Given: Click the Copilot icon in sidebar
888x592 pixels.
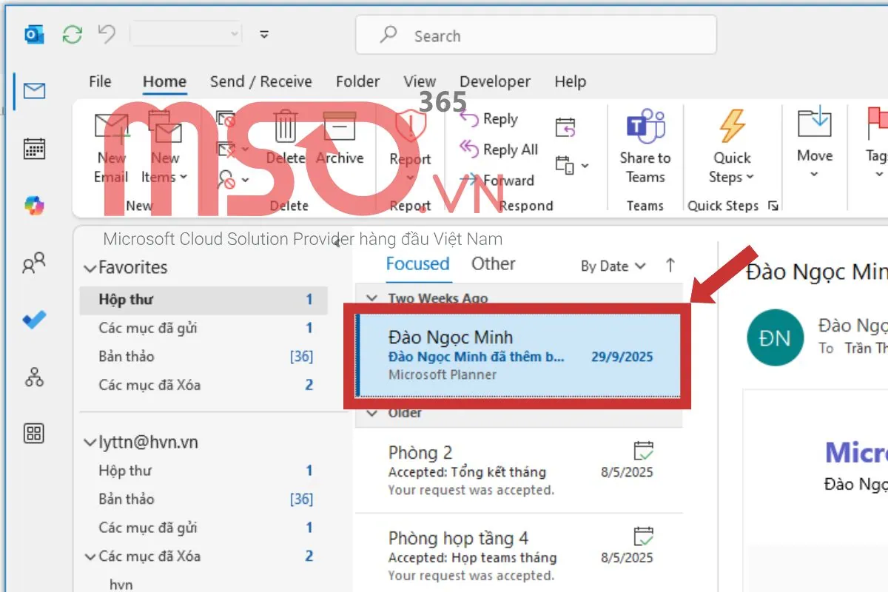Looking at the screenshot, I should (34, 206).
